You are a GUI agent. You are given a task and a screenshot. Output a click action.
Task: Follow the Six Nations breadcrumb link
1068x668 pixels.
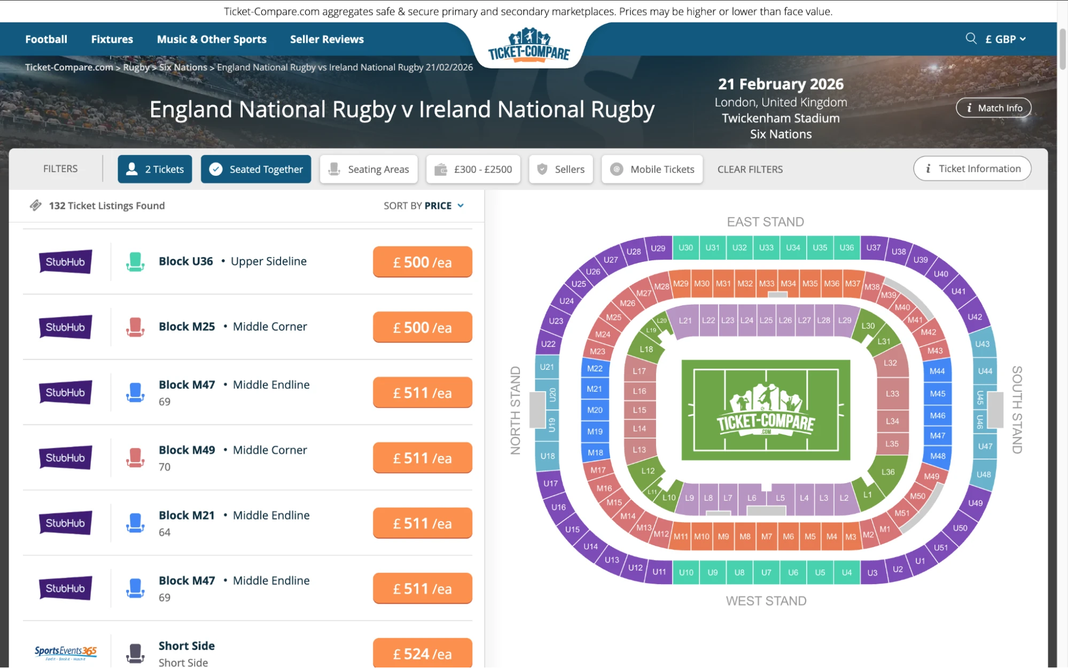(x=184, y=67)
